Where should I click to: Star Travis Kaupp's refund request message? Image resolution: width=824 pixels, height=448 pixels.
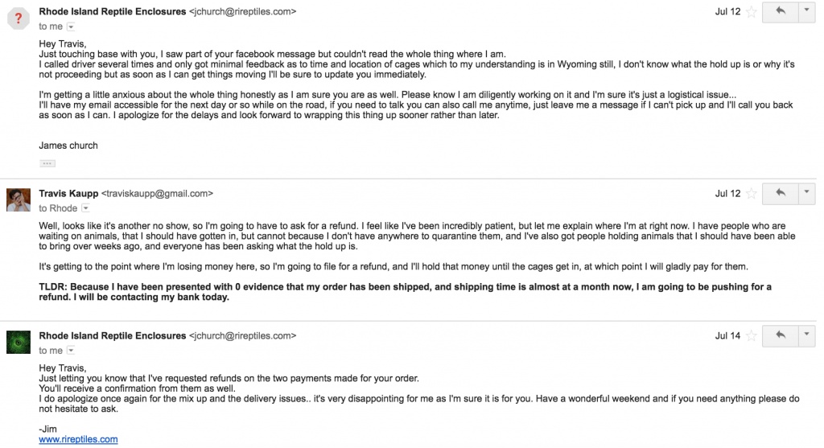click(x=752, y=194)
